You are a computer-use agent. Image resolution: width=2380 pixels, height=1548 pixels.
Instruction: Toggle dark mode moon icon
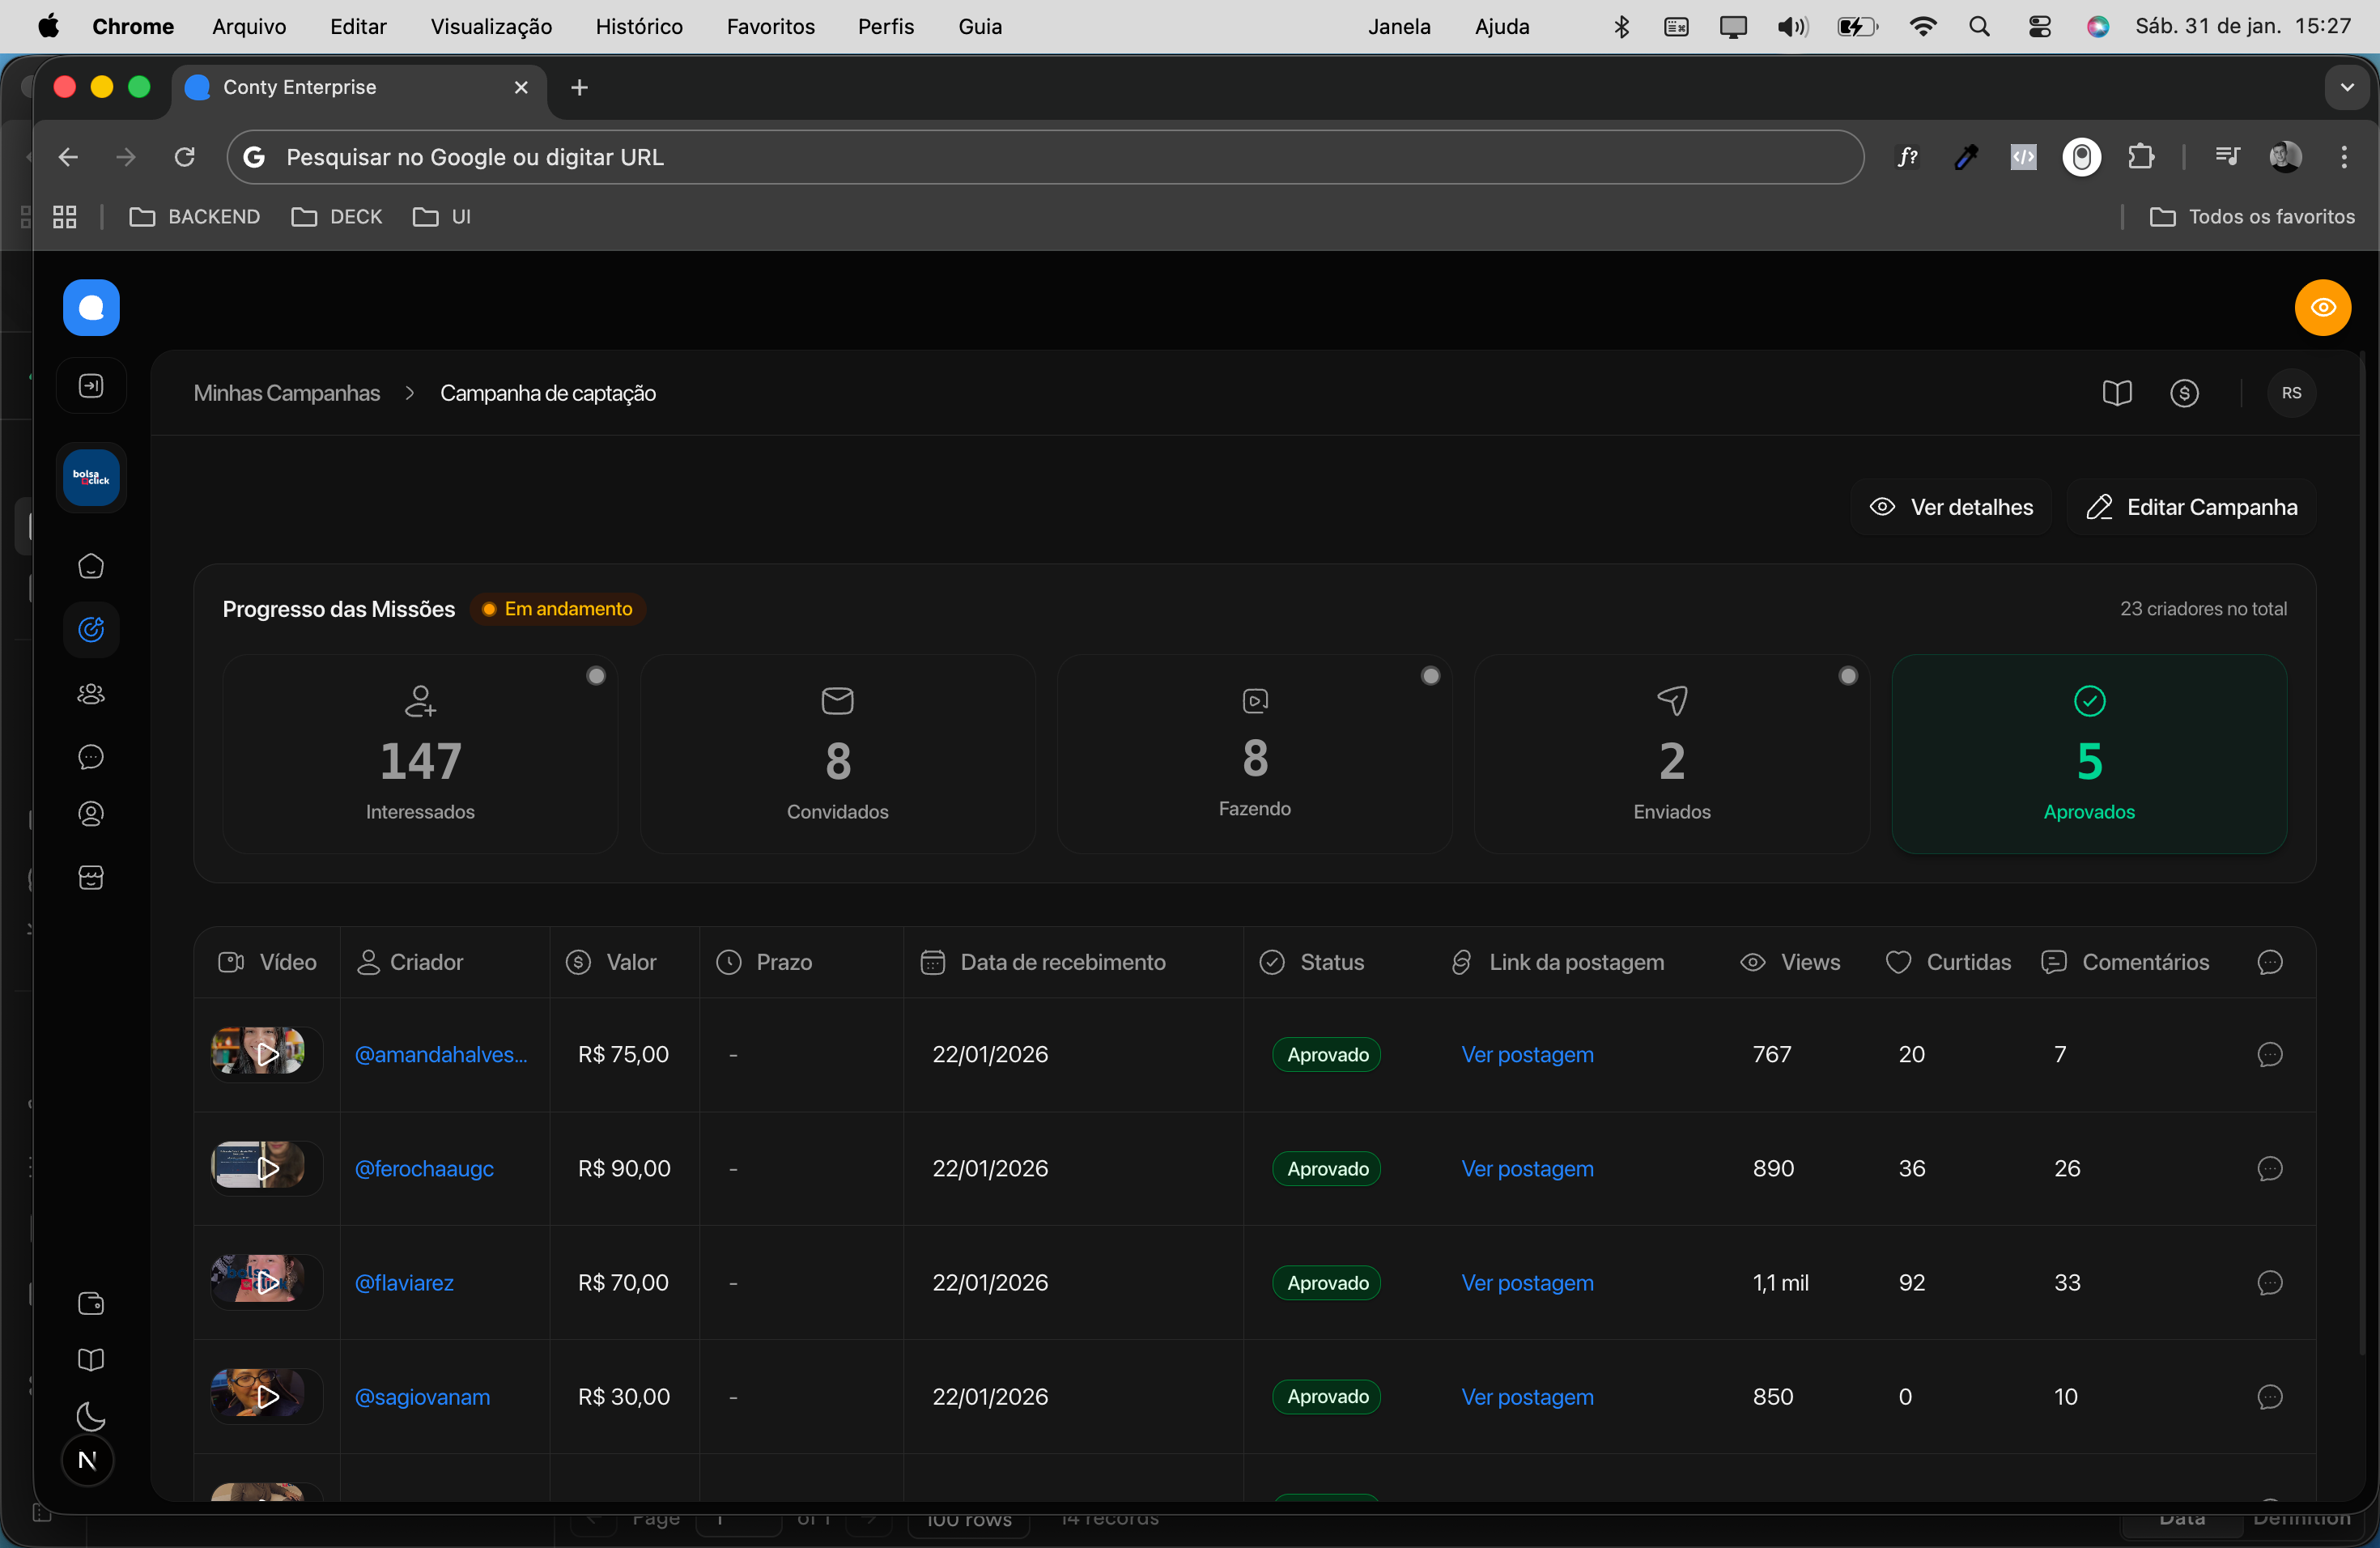tap(91, 1416)
